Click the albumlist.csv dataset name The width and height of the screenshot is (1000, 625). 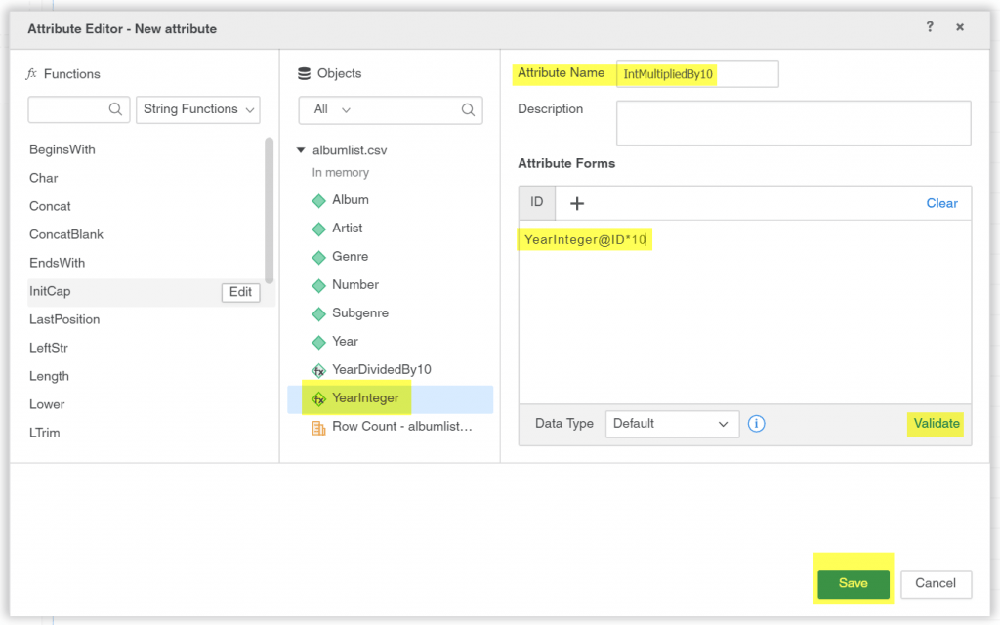tap(350, 150)
